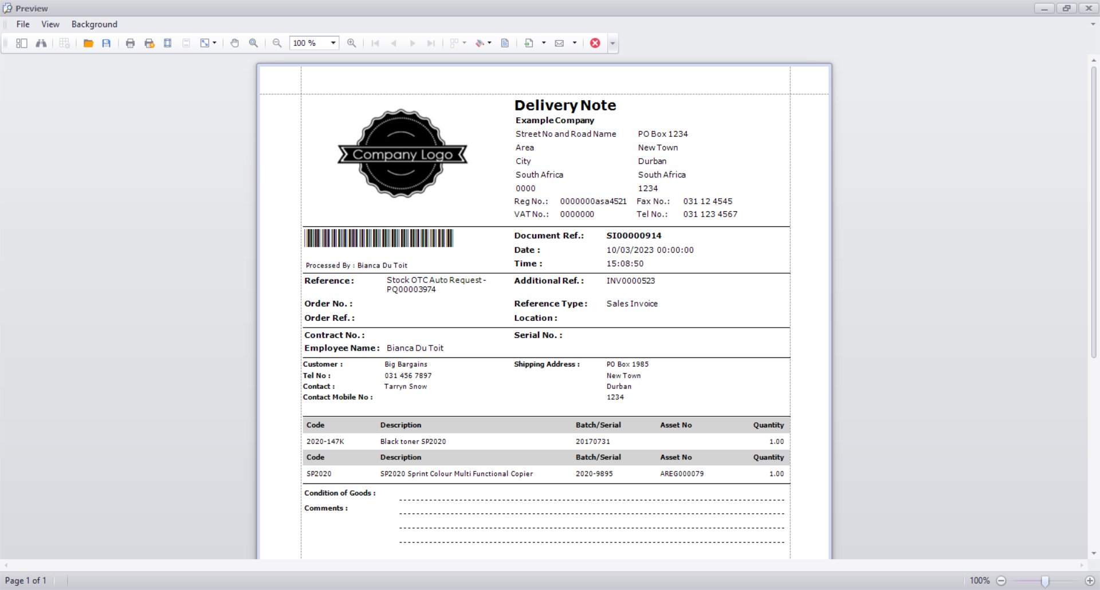This screenshot has width=1100, height=590.
Task: Click the Page 1 of 1 status indicator
Action: (x=26, y=581)
